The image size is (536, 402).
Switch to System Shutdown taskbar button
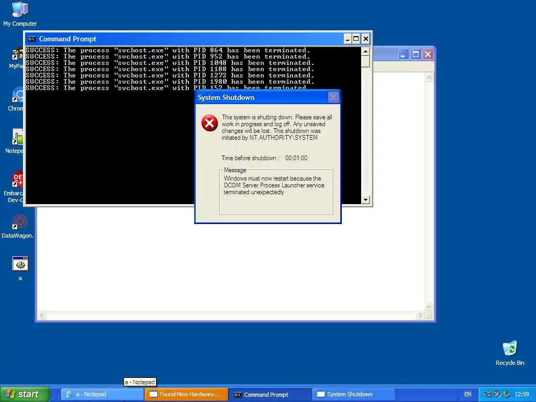pos(353,394)
